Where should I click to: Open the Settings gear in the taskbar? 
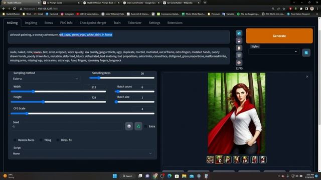click(199, 176)
